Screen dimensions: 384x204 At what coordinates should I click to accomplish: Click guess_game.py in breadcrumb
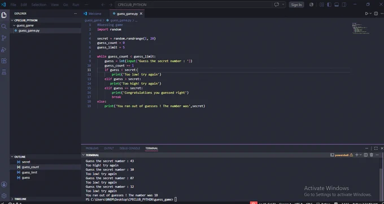pos(120,20)
